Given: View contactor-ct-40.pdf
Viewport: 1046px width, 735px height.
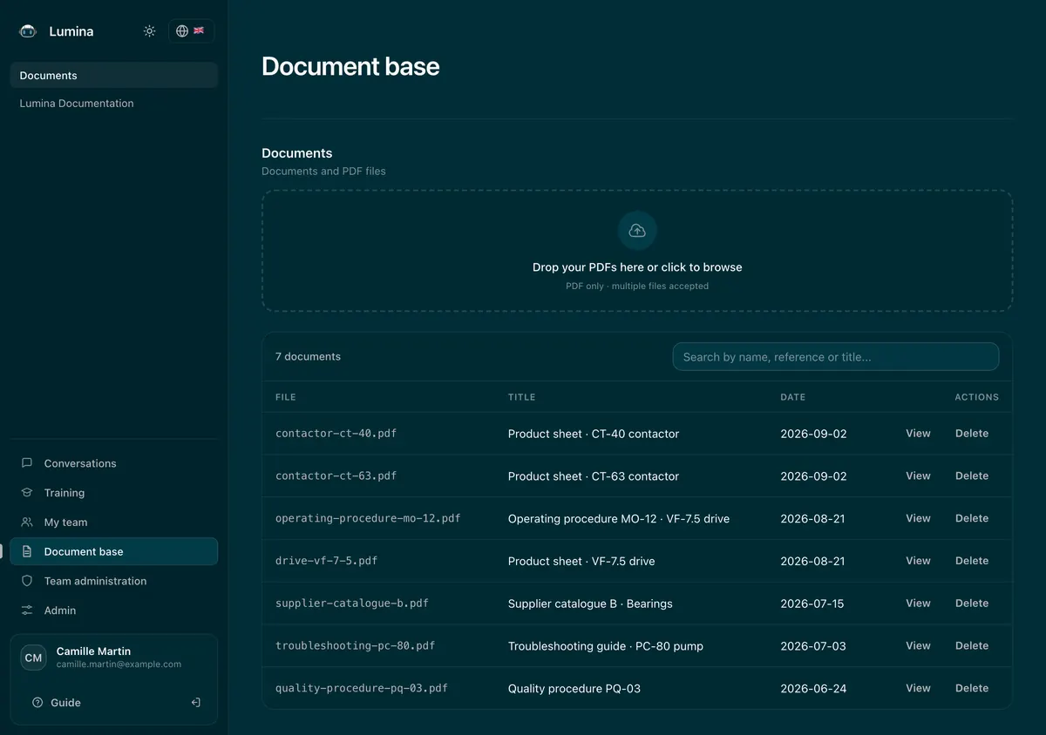Looking at the screenshot, I should click(918, 434).
